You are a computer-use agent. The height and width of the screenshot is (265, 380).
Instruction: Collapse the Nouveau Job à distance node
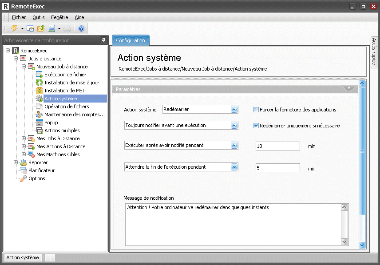[x=24, y=67]
